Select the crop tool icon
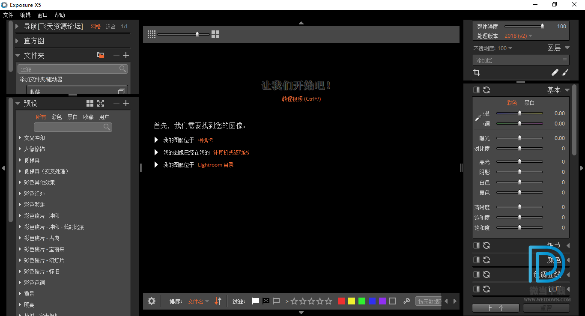This screenshot has width=585, height=316. click(476, 72)
